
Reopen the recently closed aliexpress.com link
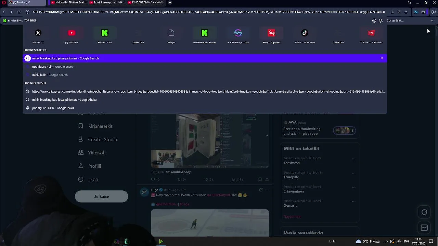click(x=205, y=92)
